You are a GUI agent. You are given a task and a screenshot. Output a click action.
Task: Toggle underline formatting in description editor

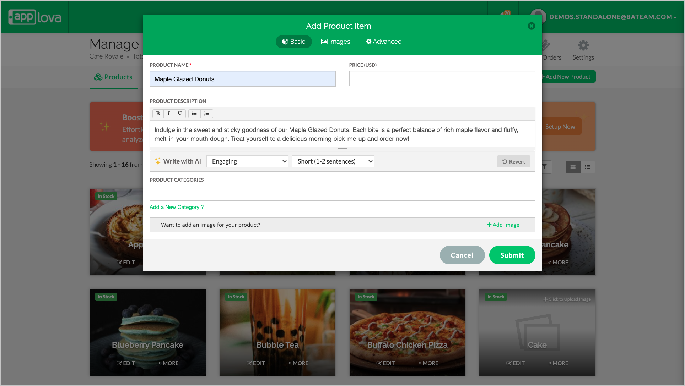(180, 114)
